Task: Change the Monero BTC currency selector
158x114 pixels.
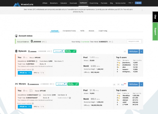Action: point(52,84)
